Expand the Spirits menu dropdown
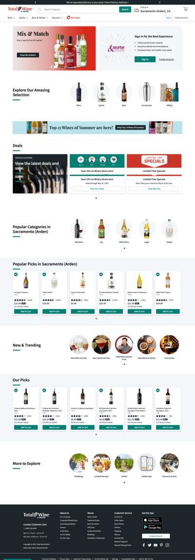The width and height of the screenshot is (195, 560). (23, 18)
